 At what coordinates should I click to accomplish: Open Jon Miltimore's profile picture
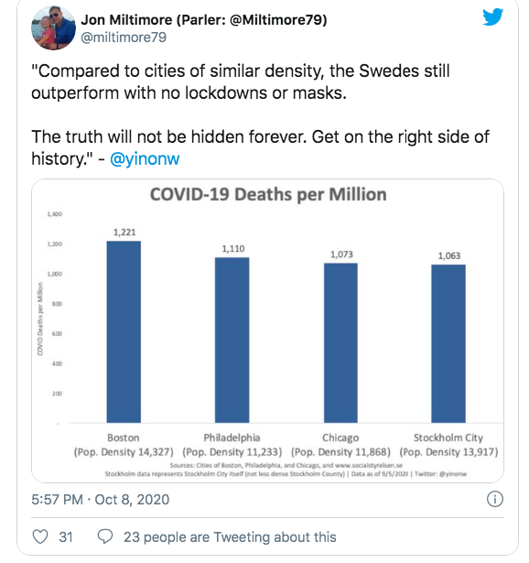coord(53,27)
